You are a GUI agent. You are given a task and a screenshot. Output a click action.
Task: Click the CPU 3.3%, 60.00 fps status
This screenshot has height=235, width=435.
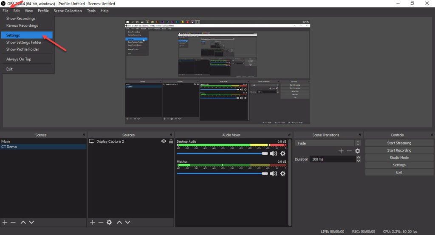[x=400, y=232]
